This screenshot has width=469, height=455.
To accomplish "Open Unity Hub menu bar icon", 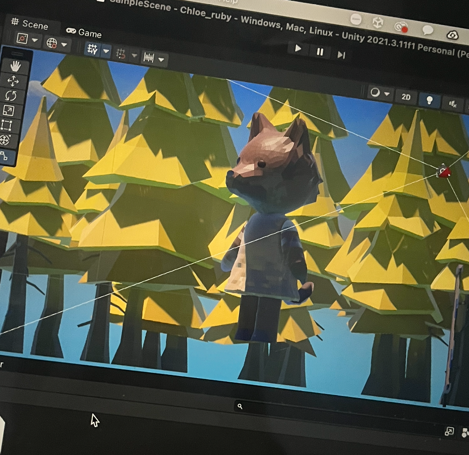I will [x=378, y=22].
